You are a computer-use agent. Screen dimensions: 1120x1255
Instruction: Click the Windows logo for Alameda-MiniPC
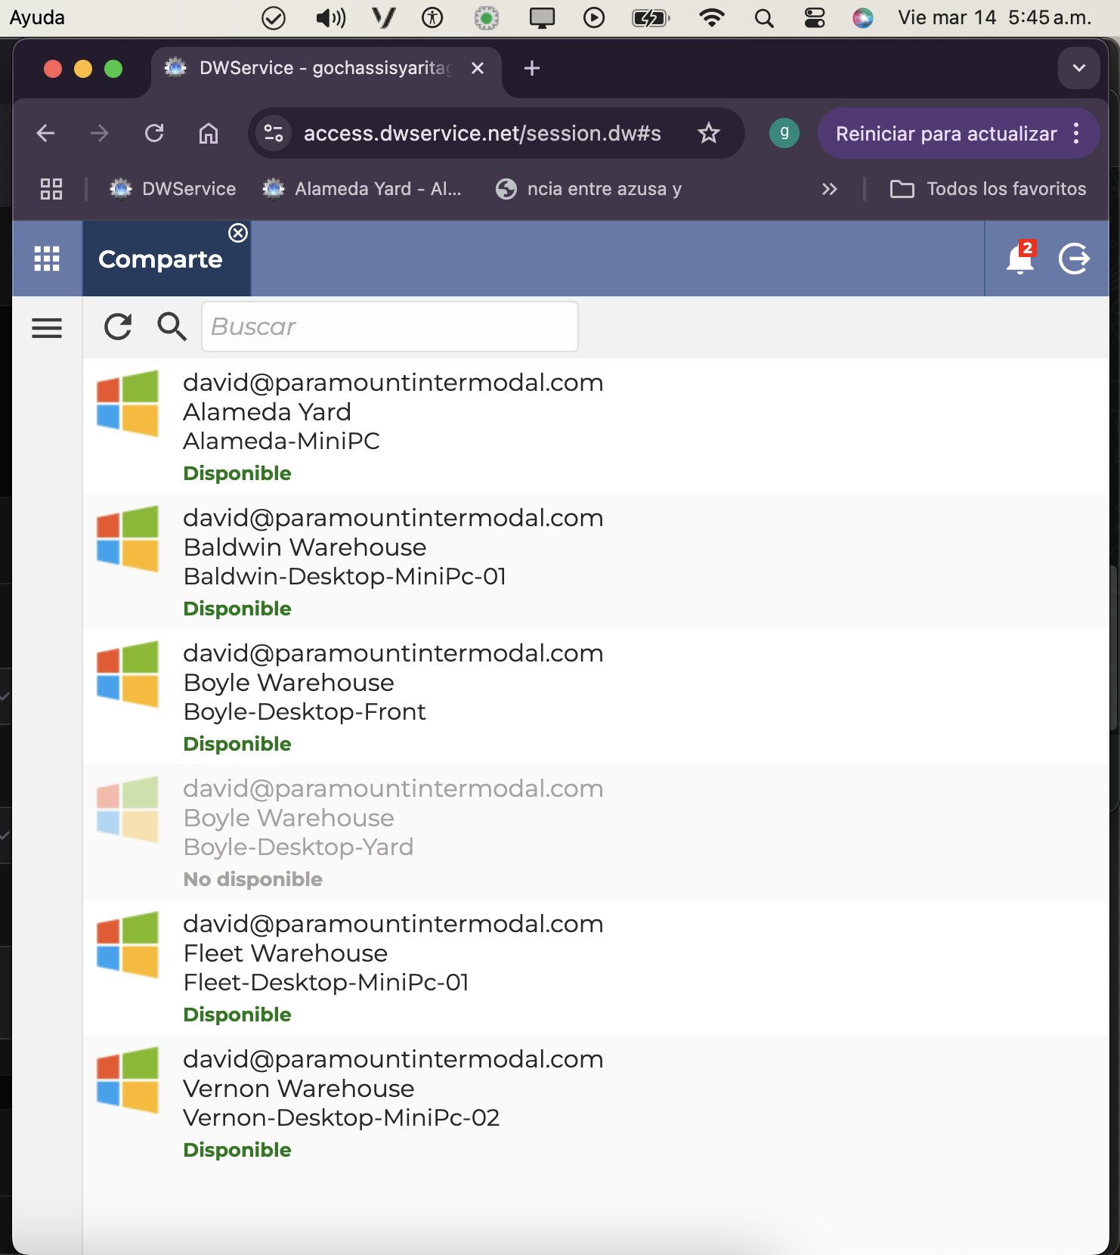128,403
